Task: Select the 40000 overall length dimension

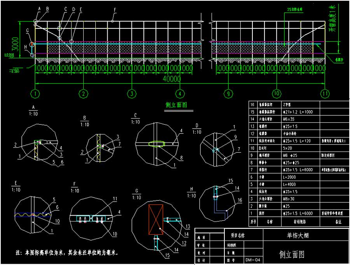Action: point(171,79)
